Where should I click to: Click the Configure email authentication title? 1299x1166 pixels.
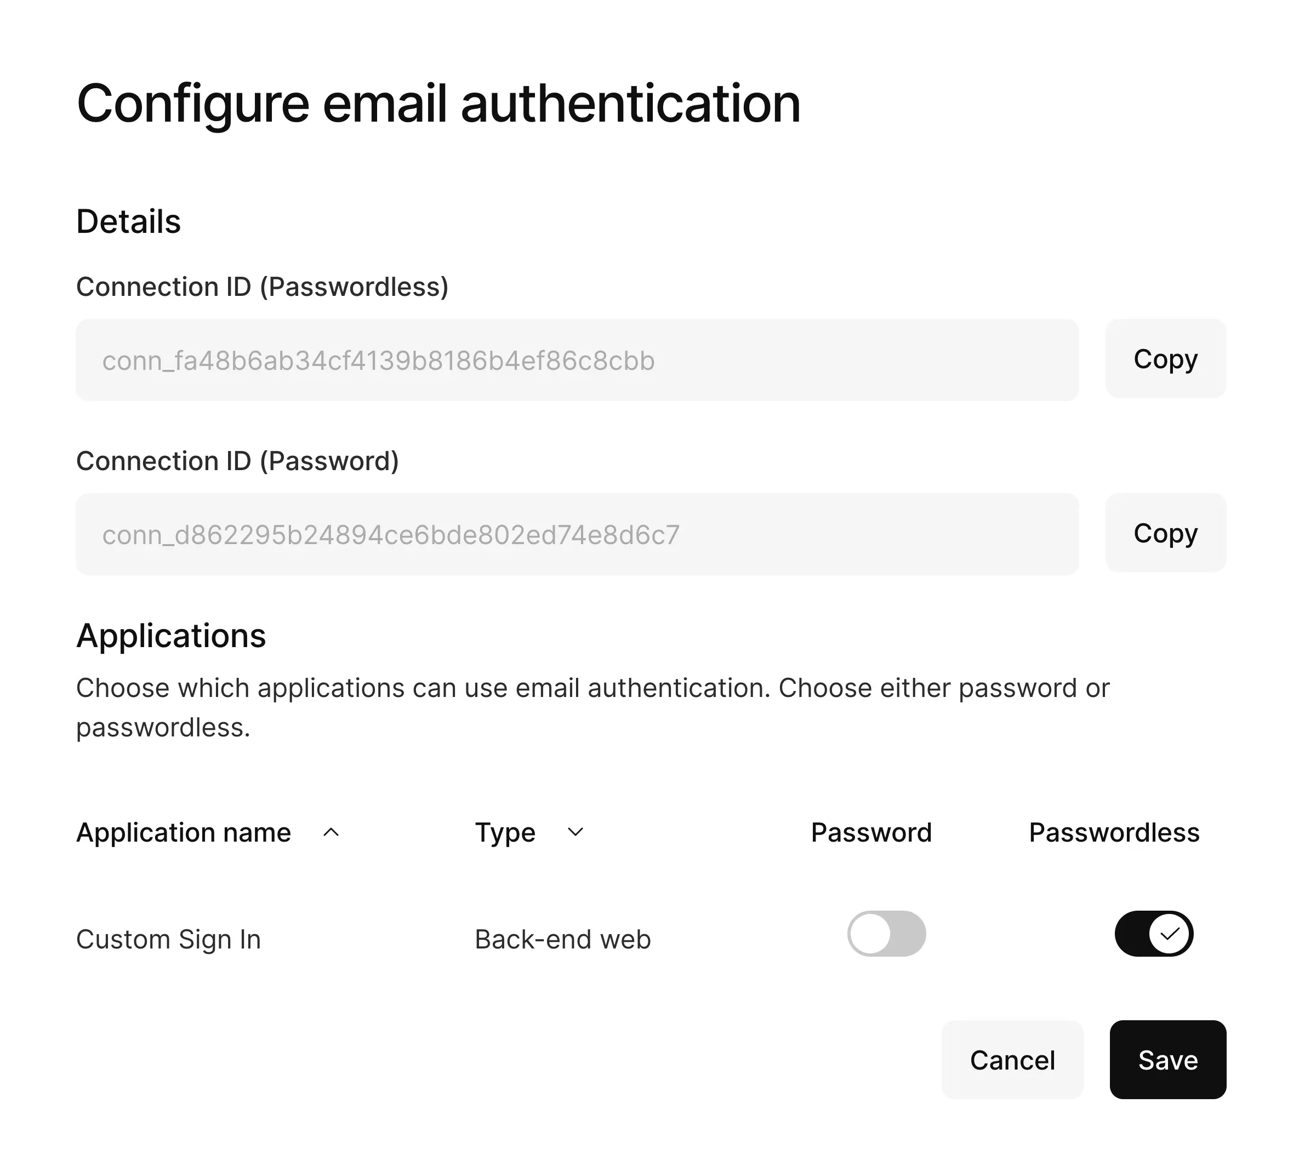438,103
